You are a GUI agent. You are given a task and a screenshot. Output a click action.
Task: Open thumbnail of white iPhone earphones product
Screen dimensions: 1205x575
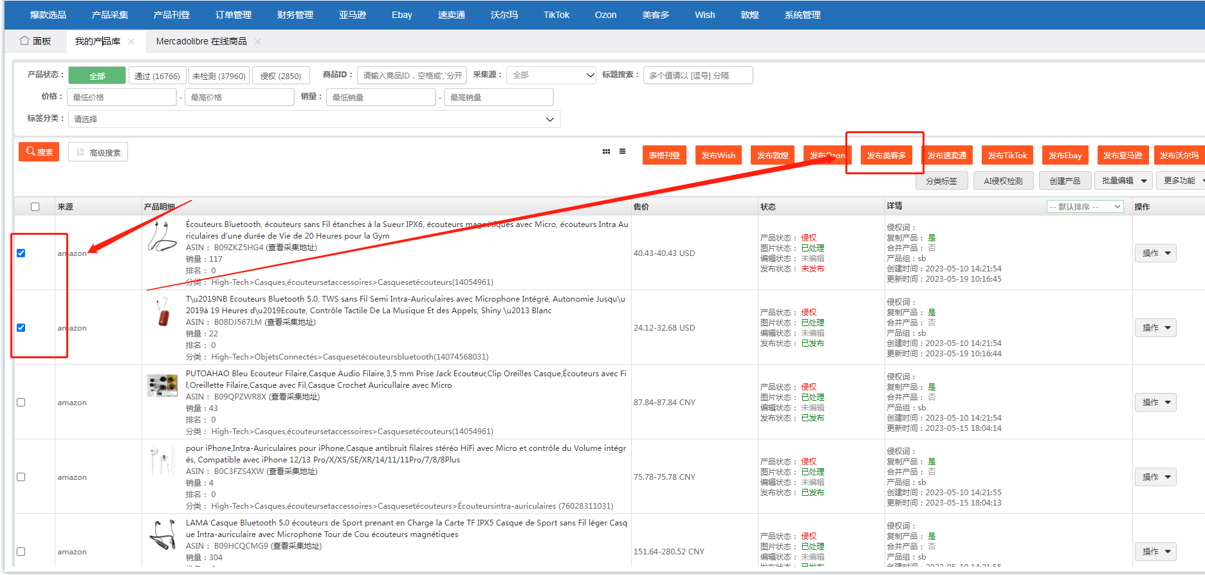tap(162, 461)
